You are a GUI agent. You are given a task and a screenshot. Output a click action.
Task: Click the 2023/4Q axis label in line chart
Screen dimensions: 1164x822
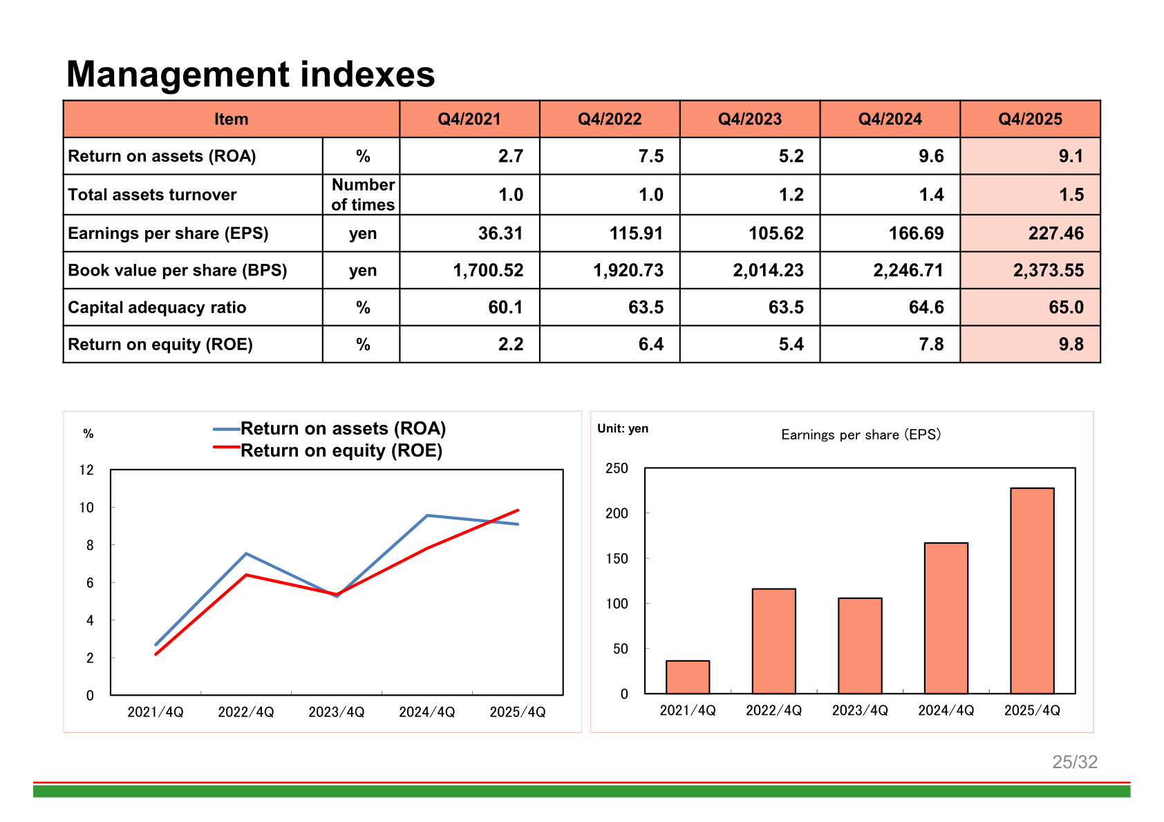[x=337, y=712]
